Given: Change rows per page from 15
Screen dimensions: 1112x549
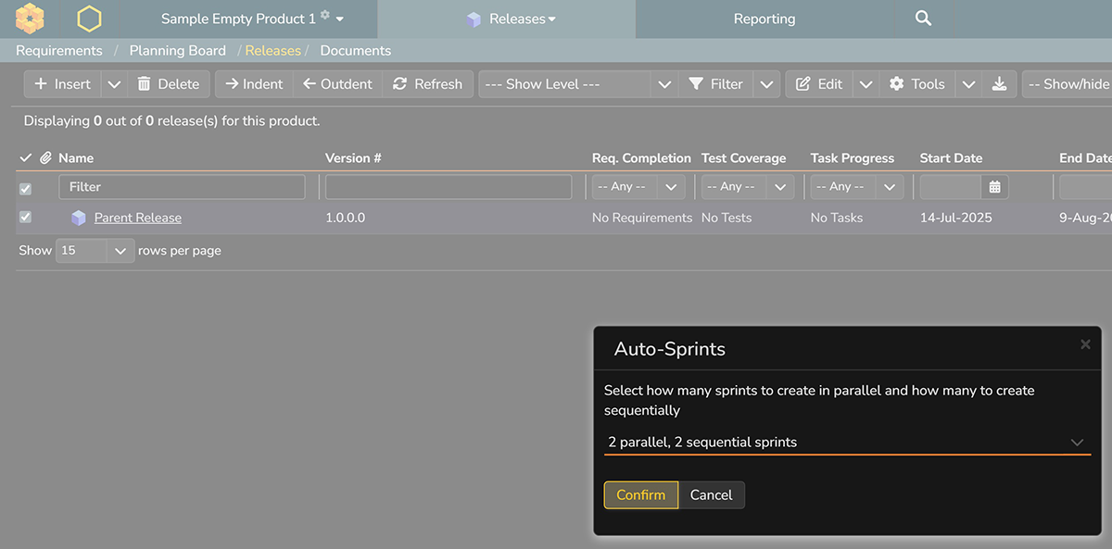Looking at the screenshot, I should tap(95, 250).
